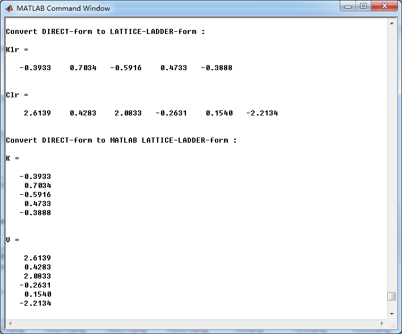Click 0.4733 in the Klr row
This screenshot has height=334, width=402.
174,68
